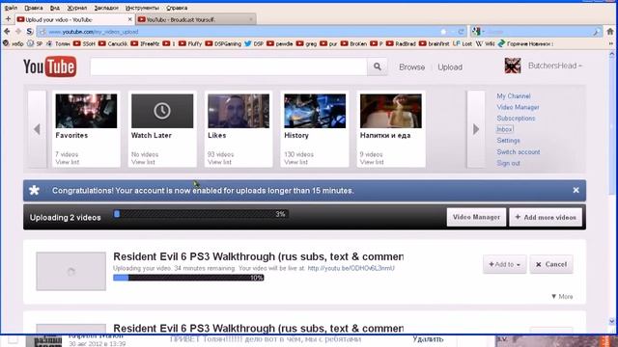This screenshot has width=618, height=347.
Task: Click the Browse link
Action: tap(412, 67)
